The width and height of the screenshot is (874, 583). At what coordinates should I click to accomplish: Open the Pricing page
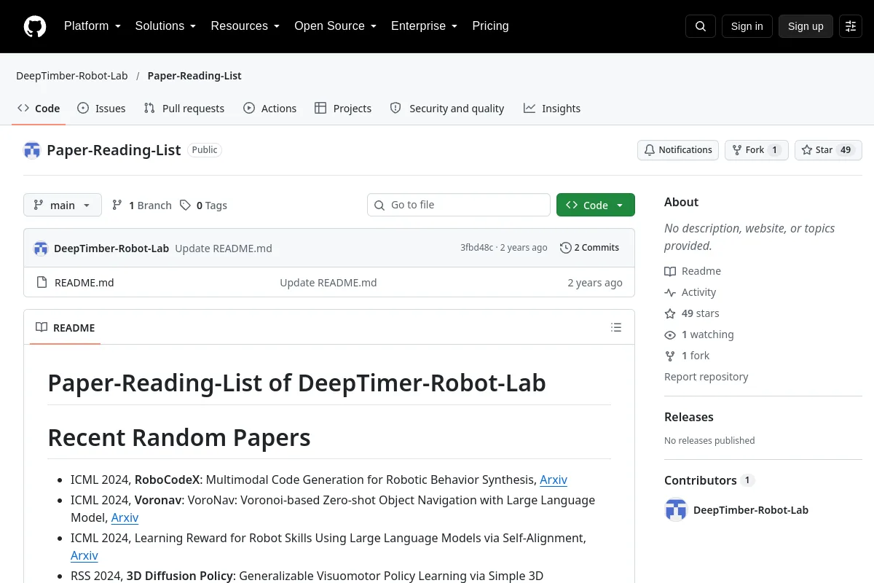(x=490, y=26)
